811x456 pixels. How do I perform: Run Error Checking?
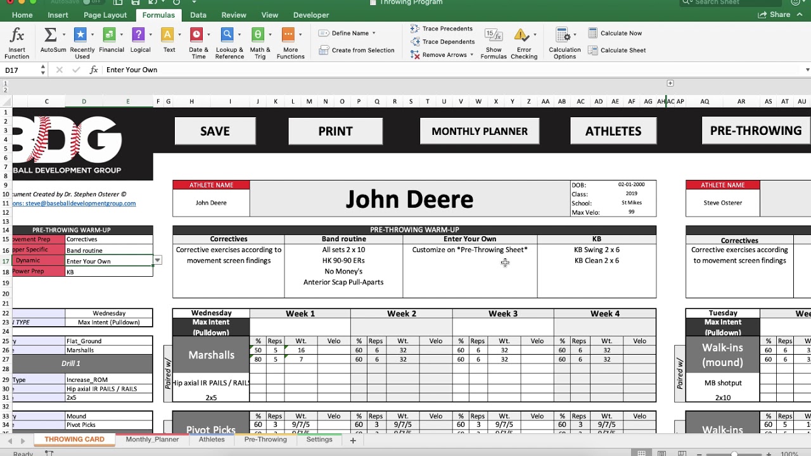pos(524,43)
